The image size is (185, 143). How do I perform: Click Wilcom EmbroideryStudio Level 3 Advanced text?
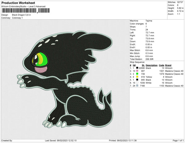click(x=23, y=6)
